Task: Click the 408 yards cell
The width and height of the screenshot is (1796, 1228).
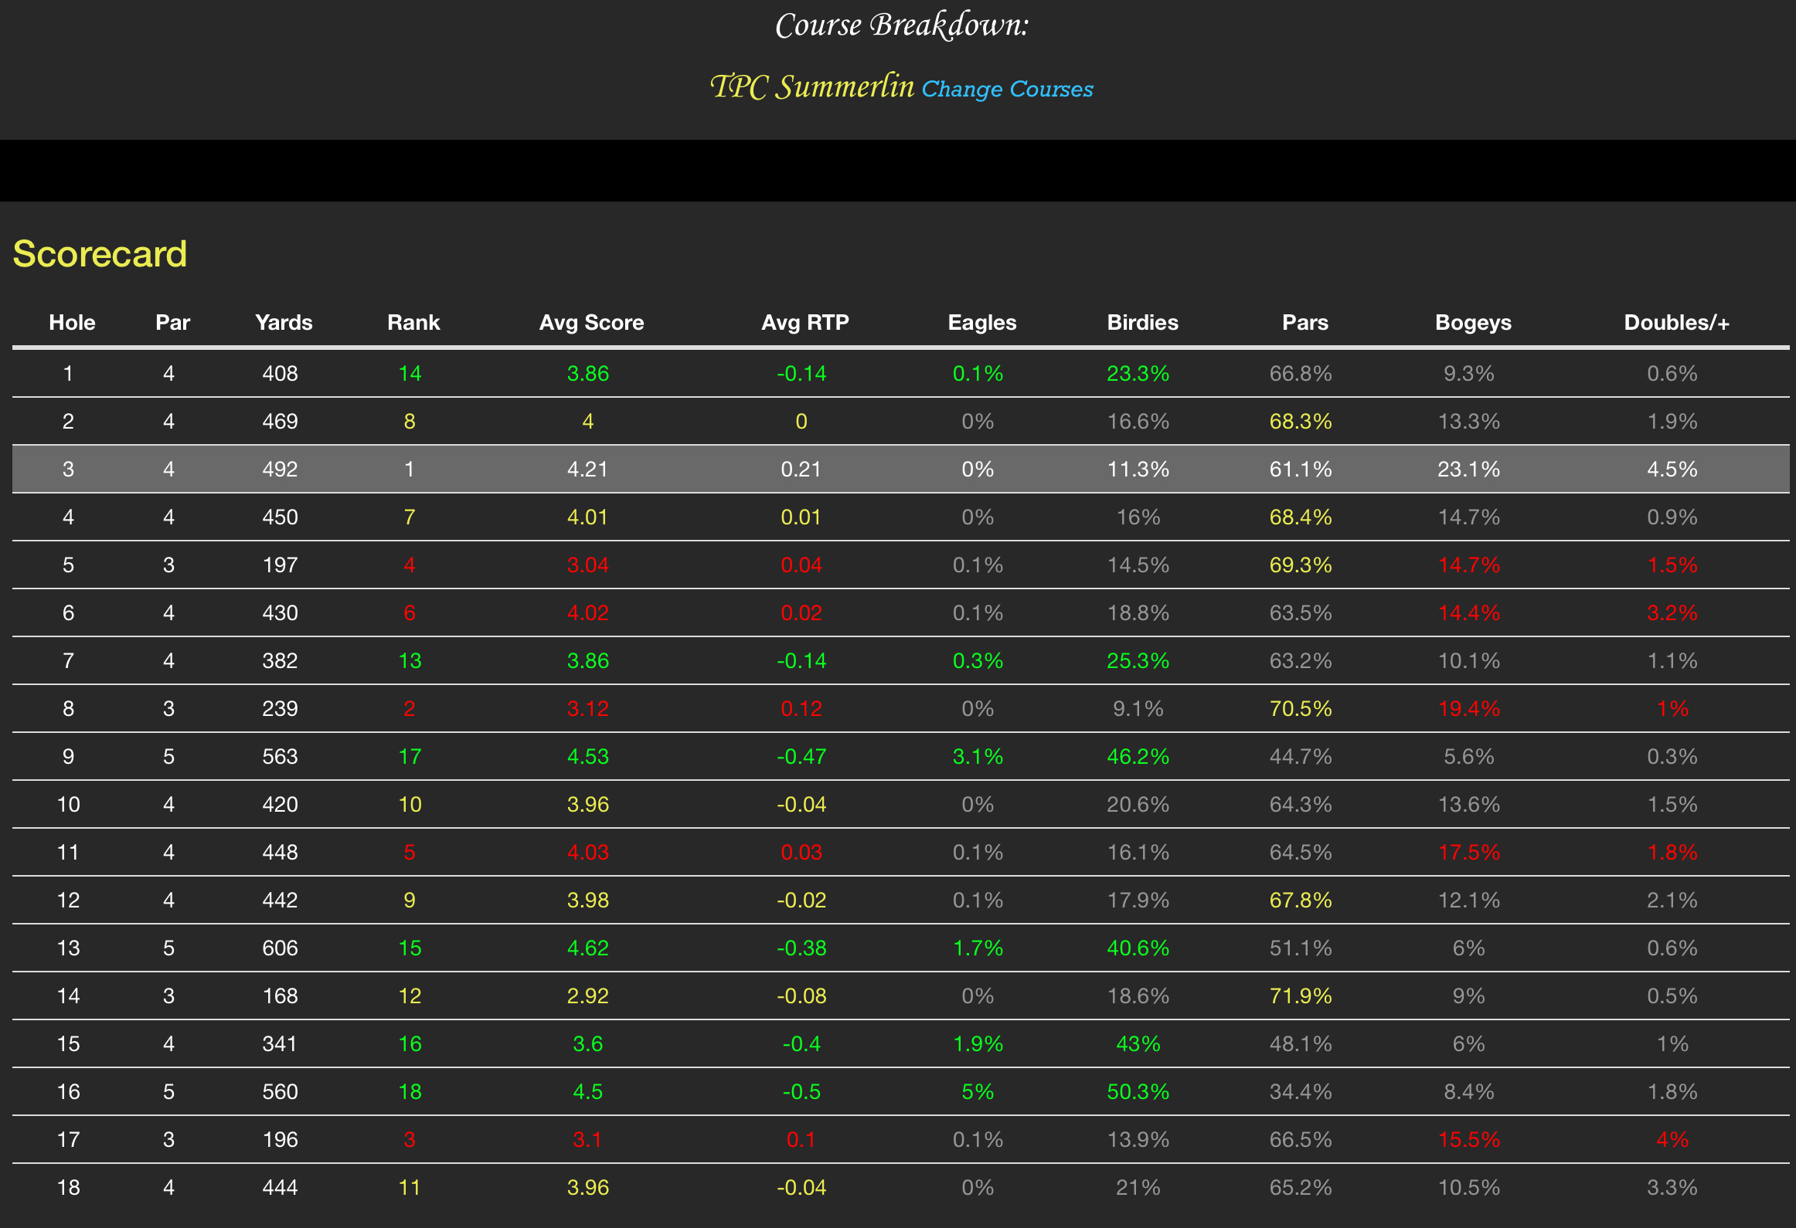Action: coord(280,373)
